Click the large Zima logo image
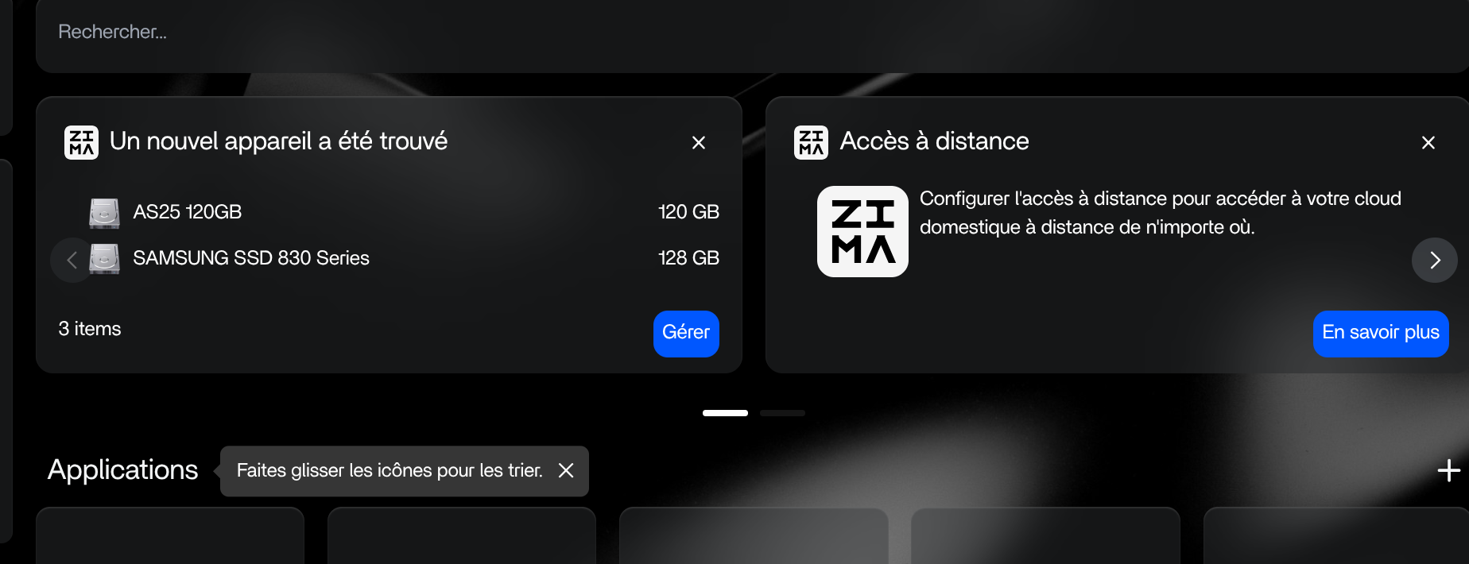1469x564 pixels. 862,231
